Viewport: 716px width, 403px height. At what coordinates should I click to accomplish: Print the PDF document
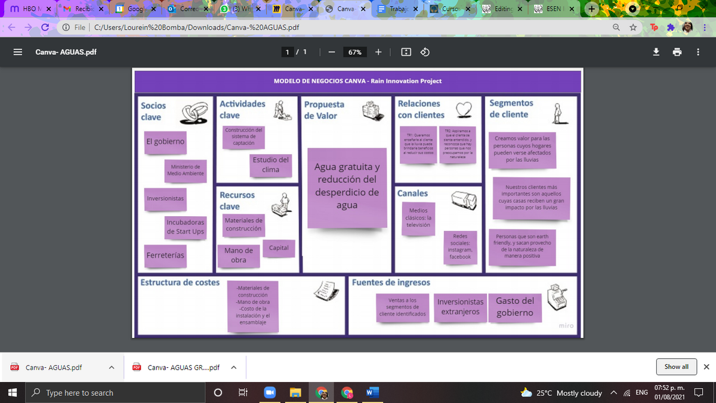[677, 52]
